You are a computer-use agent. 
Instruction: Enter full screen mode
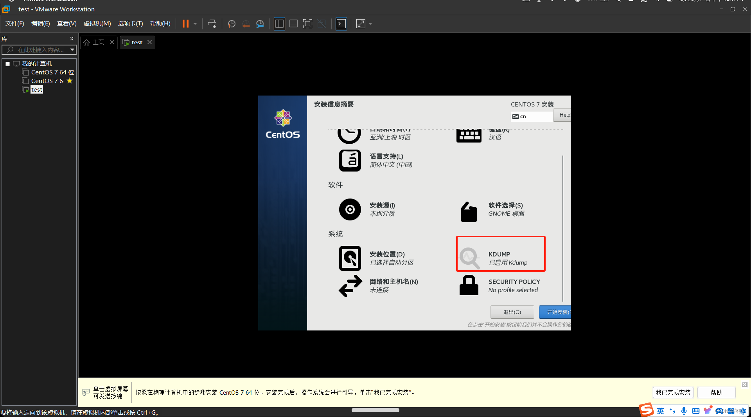coord(307,24)
